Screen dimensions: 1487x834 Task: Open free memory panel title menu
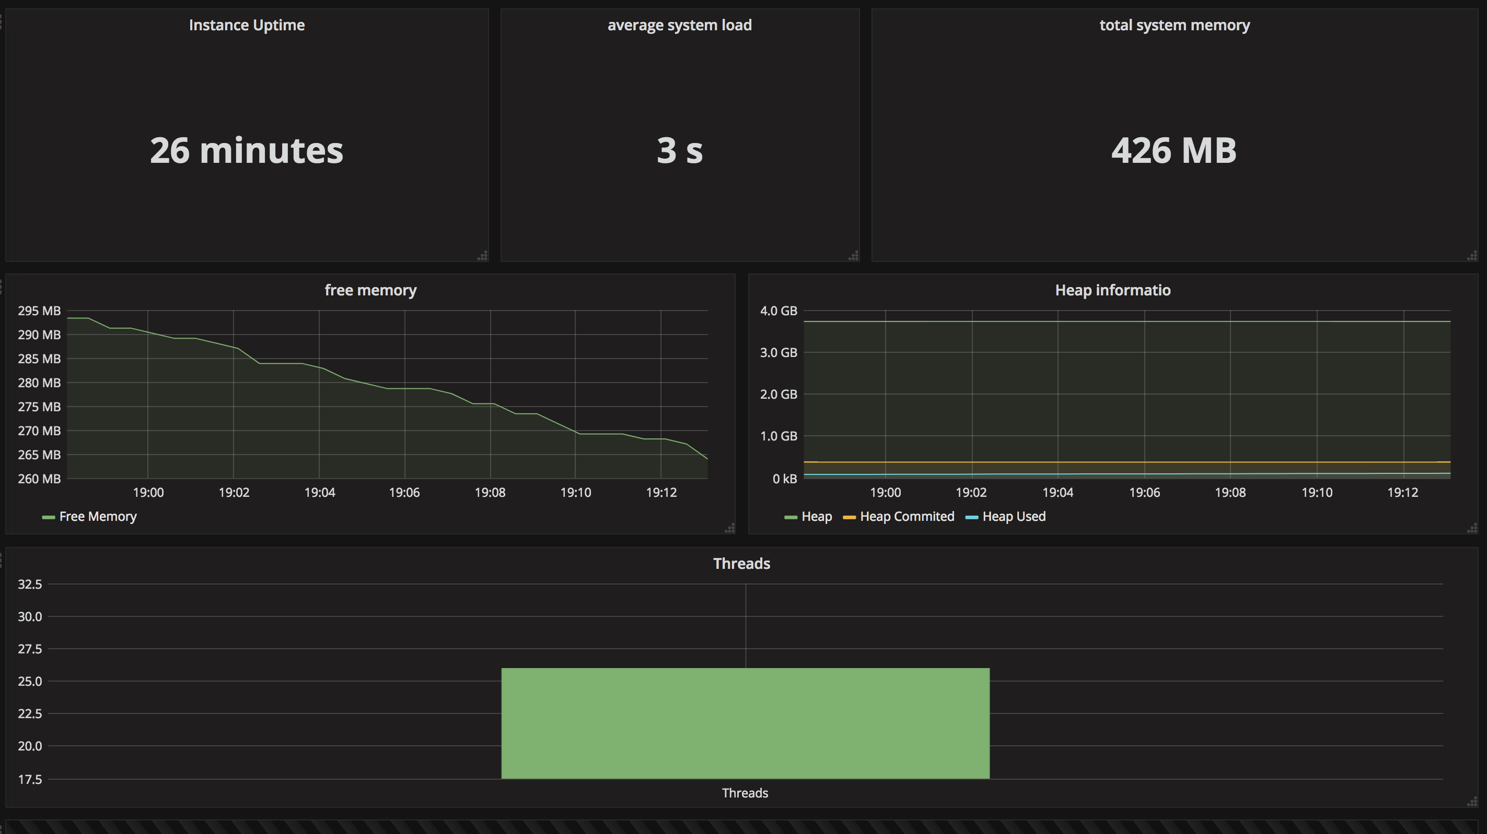[x=370, y=290]
